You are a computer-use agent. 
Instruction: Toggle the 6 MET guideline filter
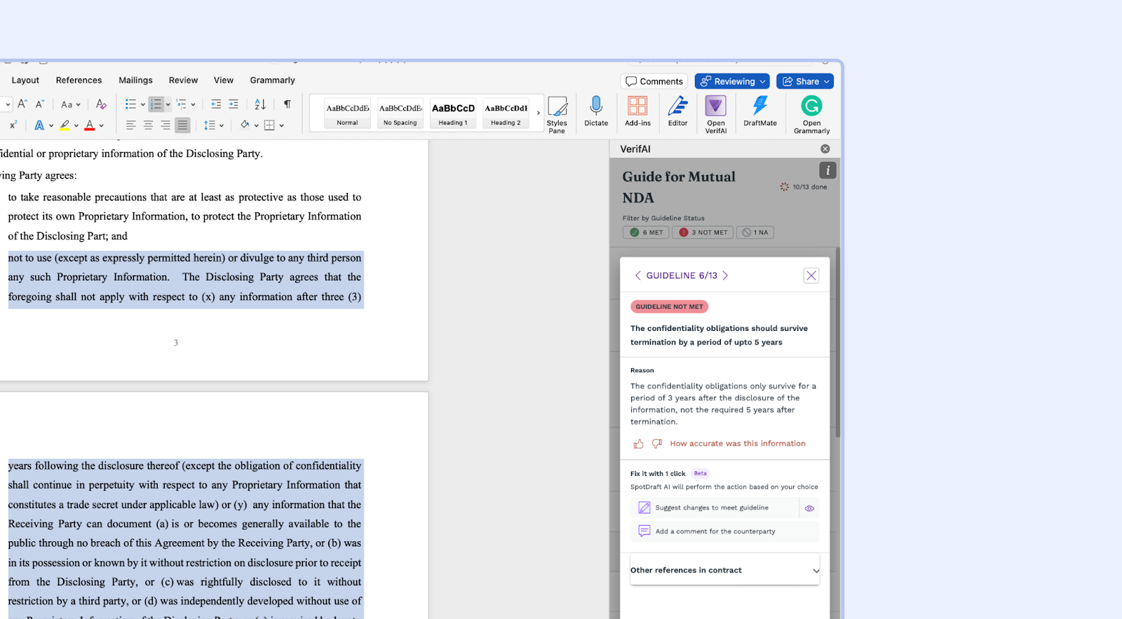click(x=646, y=233)
